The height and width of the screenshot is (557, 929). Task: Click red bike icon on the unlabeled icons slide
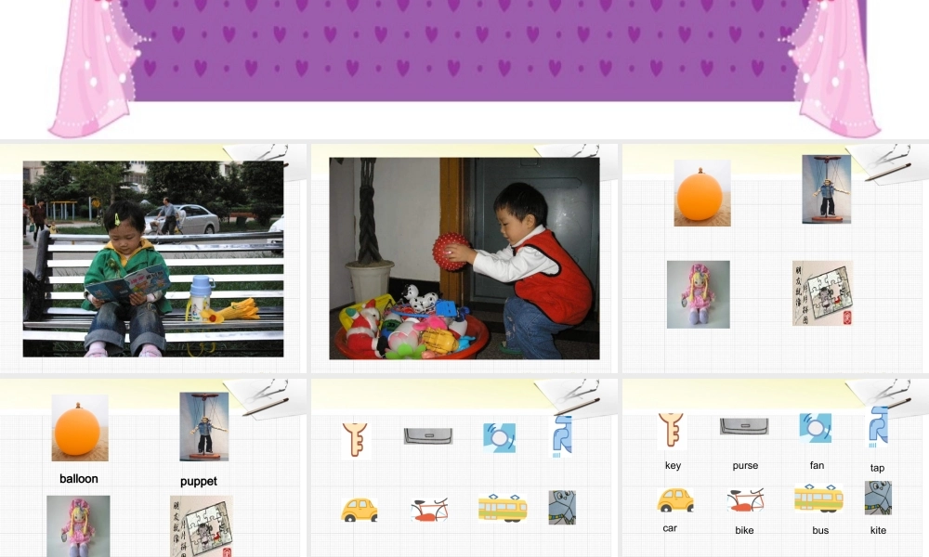429,510
